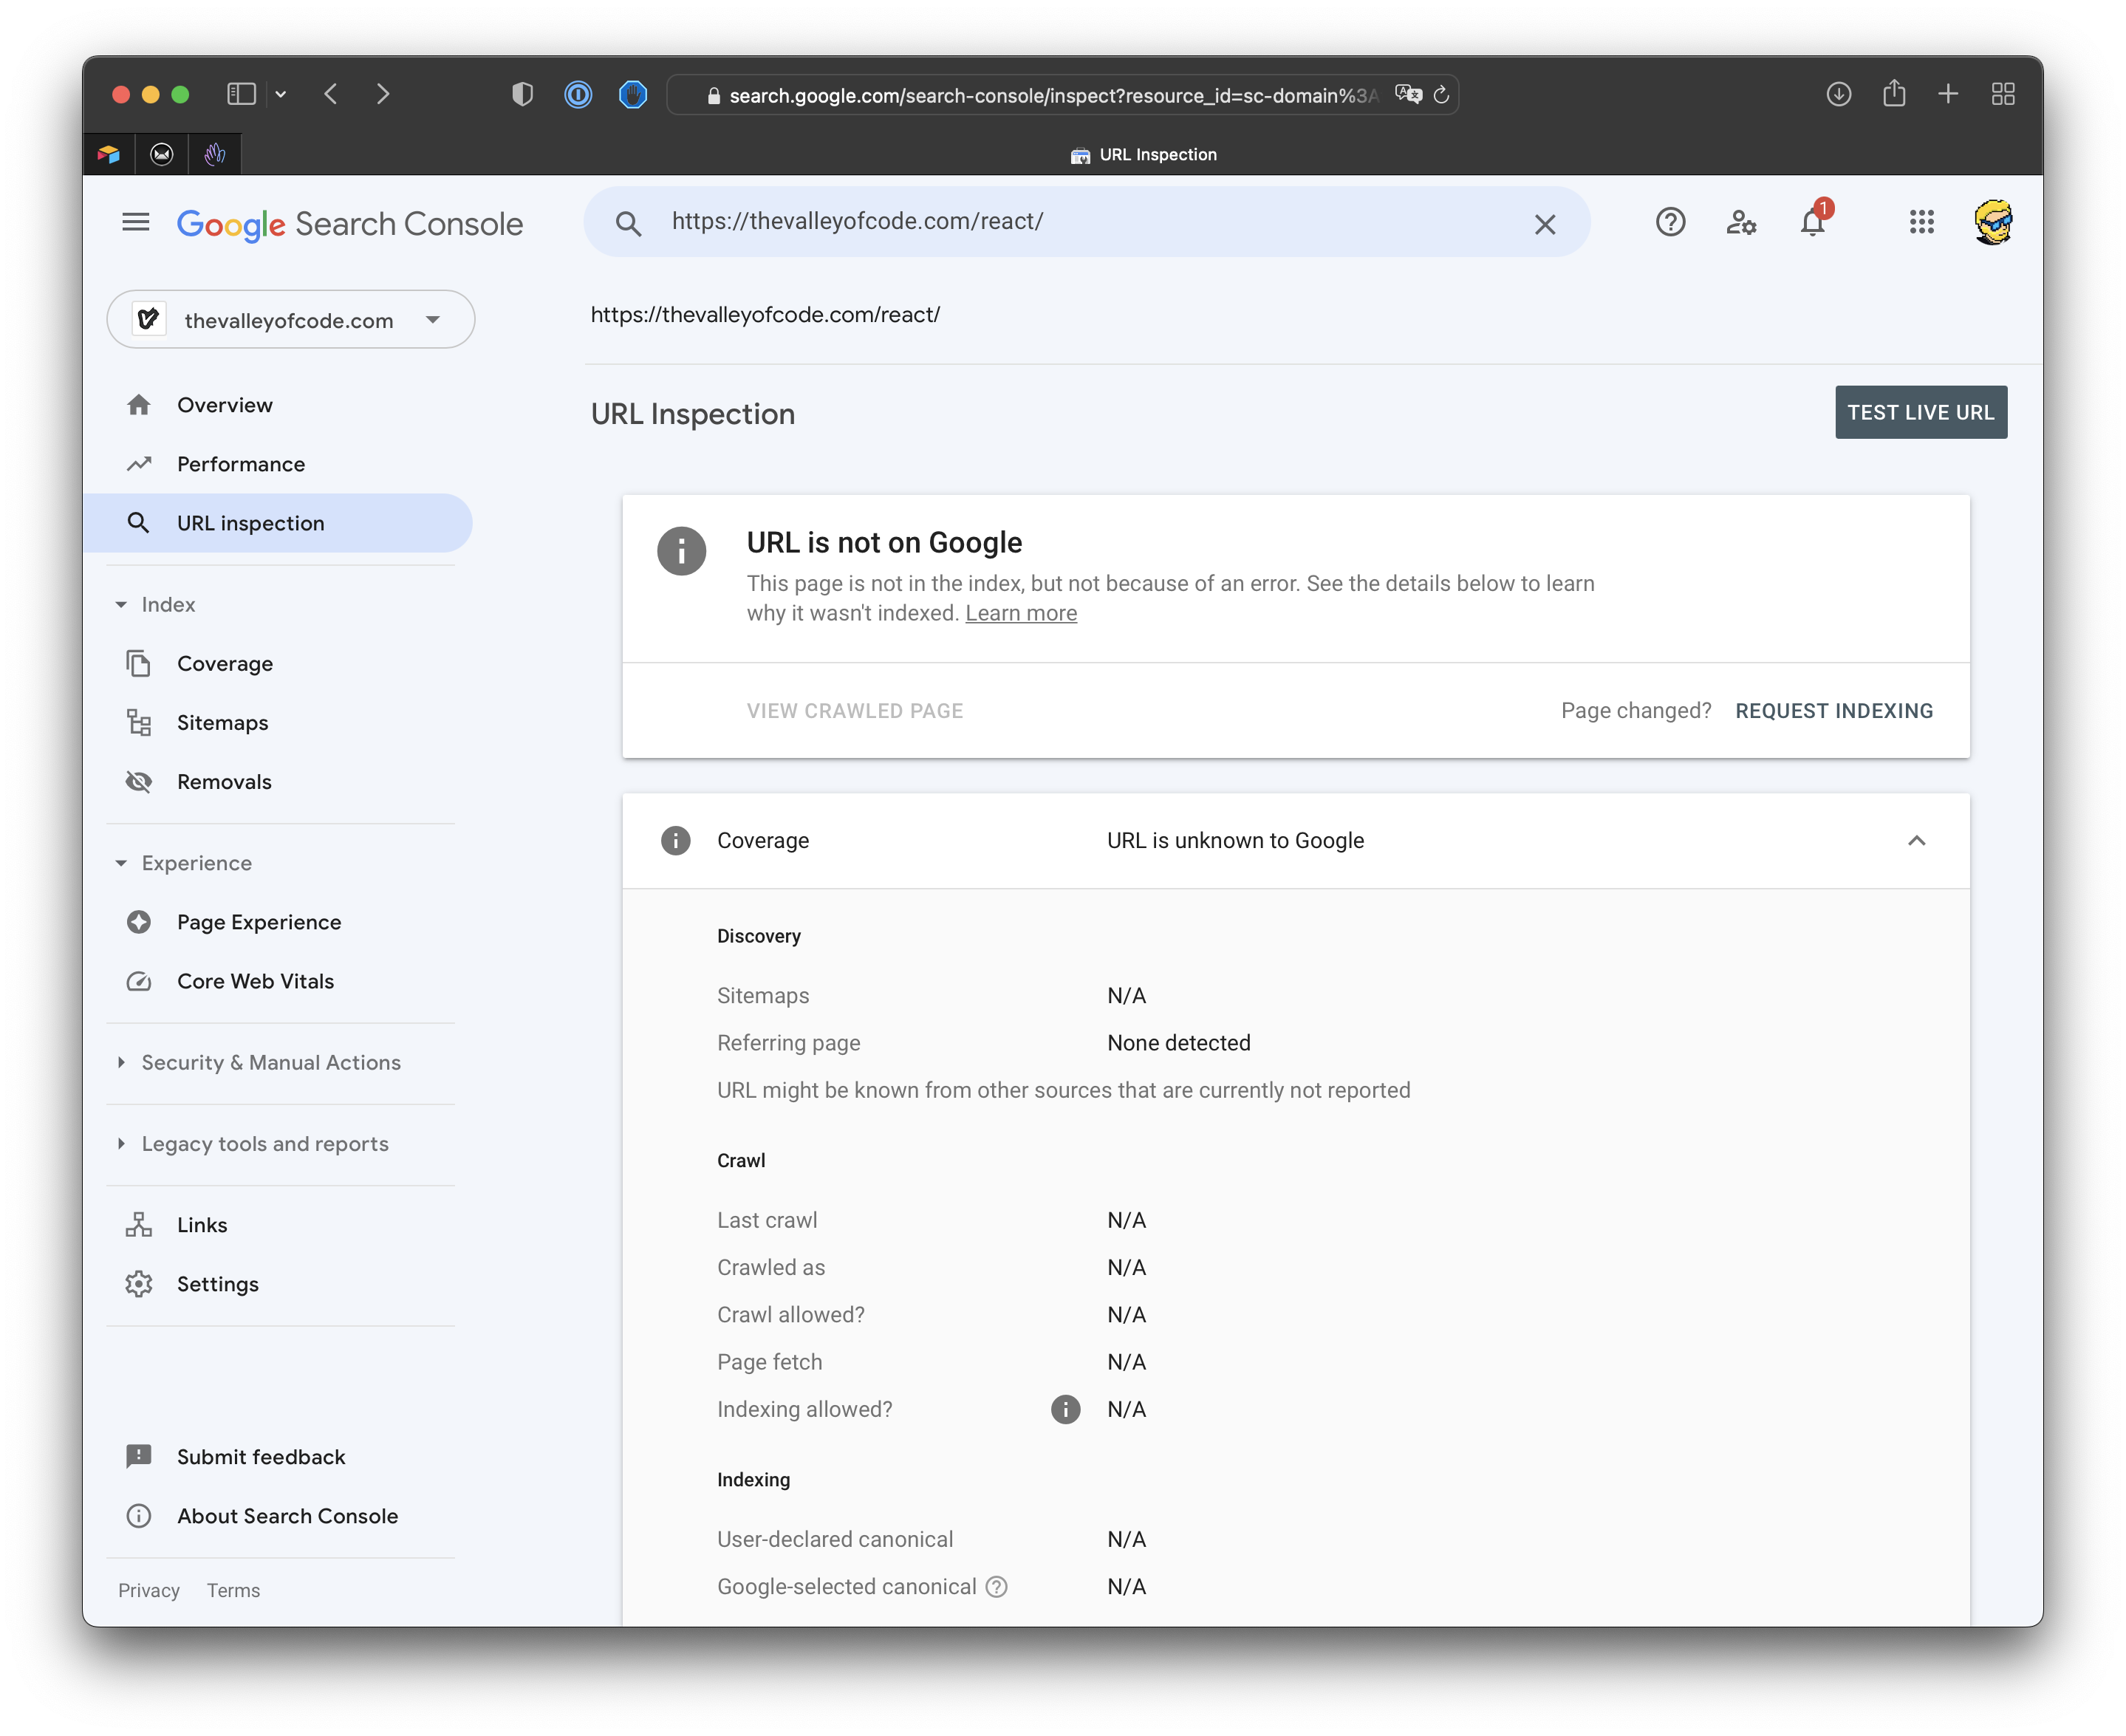Open the Learn more link
The image size is (2126, 1736).
click(1020, 613)
